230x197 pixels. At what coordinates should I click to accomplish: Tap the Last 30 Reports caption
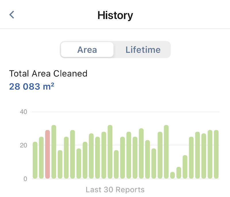click(115, 190)
